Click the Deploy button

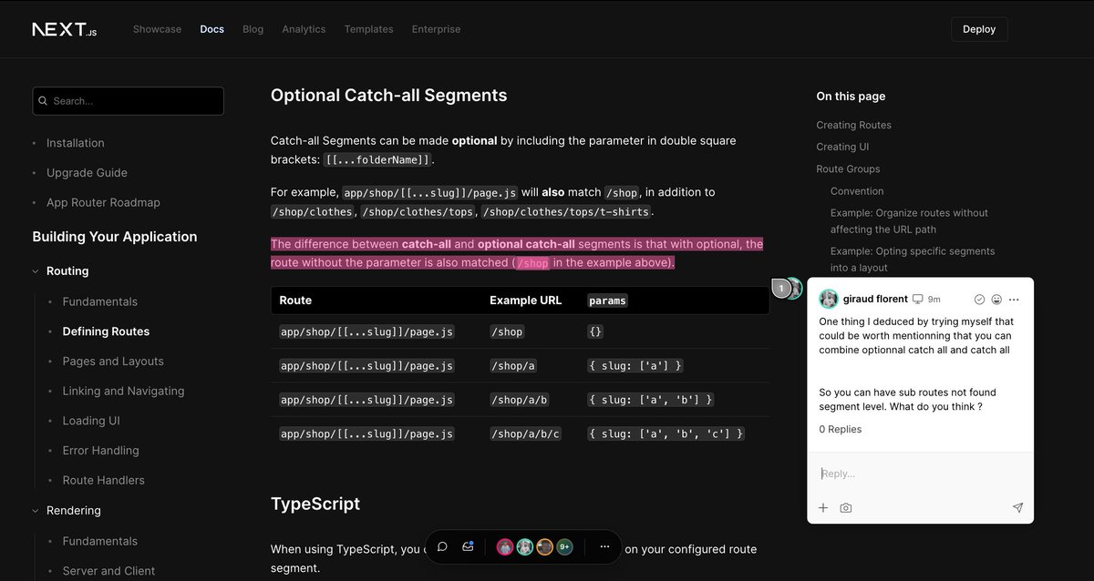click(979, 29)
